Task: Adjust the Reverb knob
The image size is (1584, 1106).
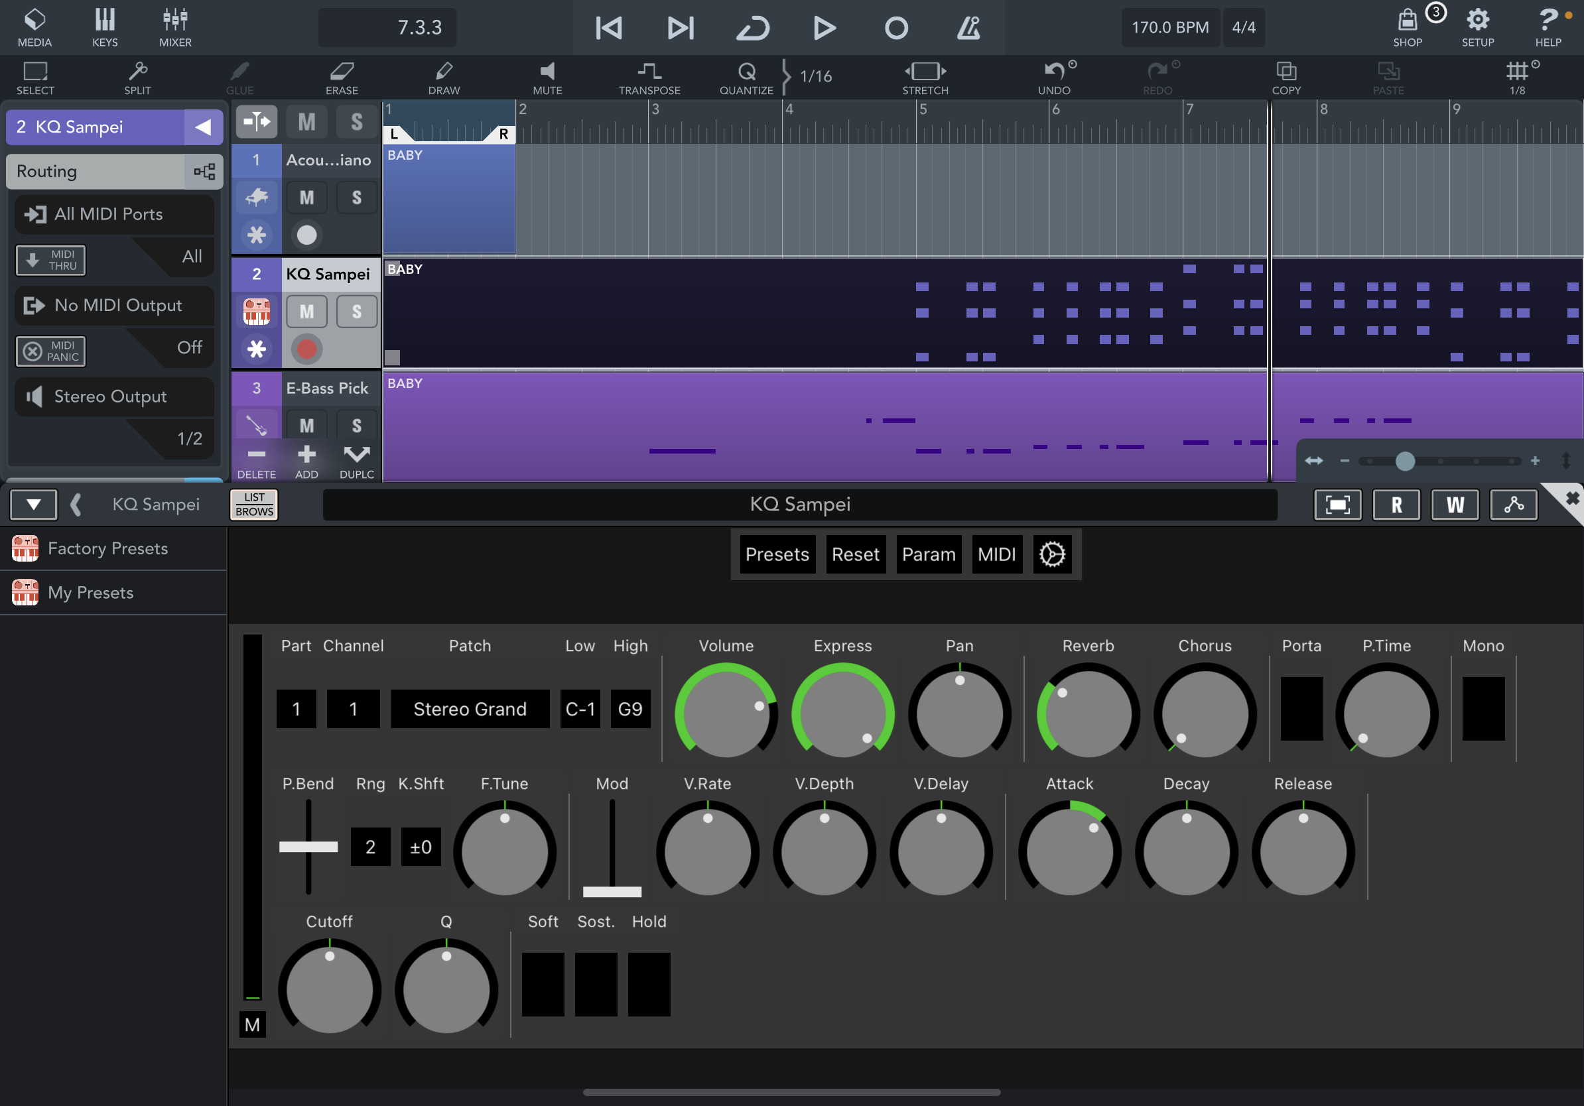Action: [1088, 711]
